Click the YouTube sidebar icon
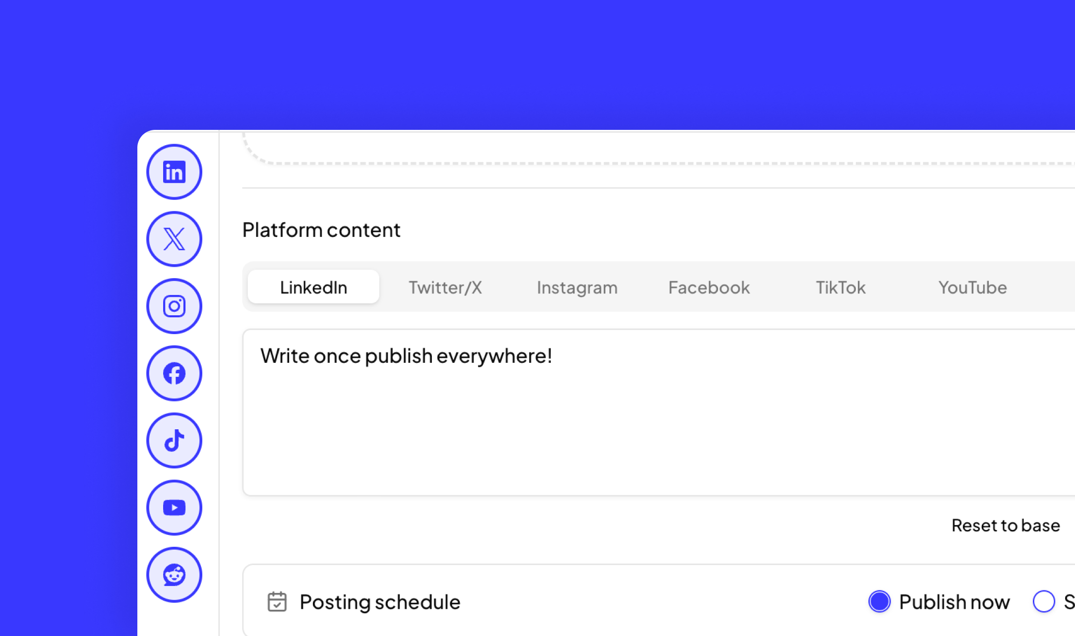Image resolution: width=1075 pixels, height=636 pixels. tap(174, 508)
